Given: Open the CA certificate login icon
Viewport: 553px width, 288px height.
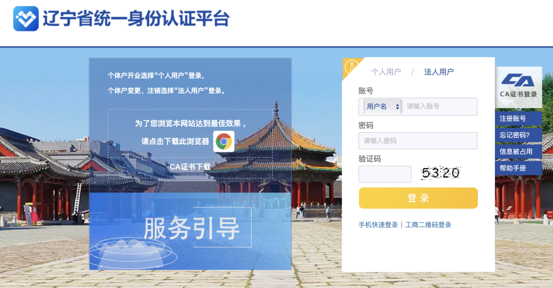Looking at the screenshot, I should (519, 87).
